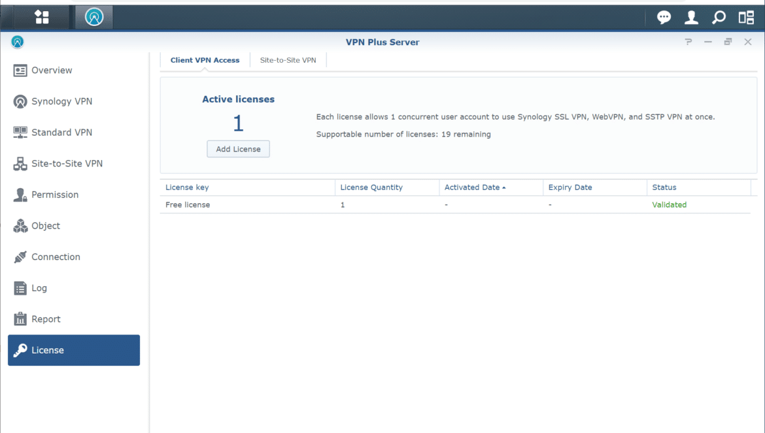This screenshot has width=765, height=433.
Task: Sort by Status column header
Action: point(699,187)
